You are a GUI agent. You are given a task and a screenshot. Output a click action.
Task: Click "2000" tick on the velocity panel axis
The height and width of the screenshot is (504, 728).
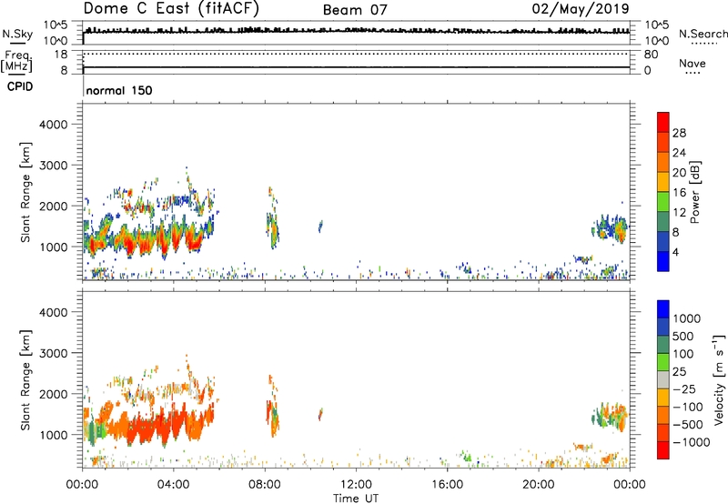click(54, 394)
